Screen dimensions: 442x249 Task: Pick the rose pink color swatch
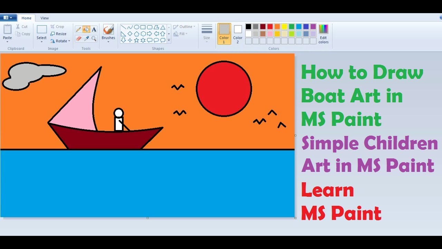click(x=270, y=34)
